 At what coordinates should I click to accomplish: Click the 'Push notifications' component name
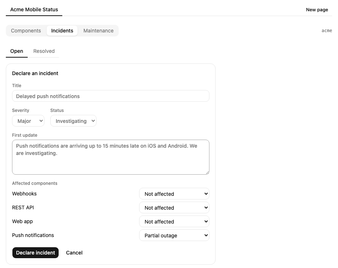point(33,235)
